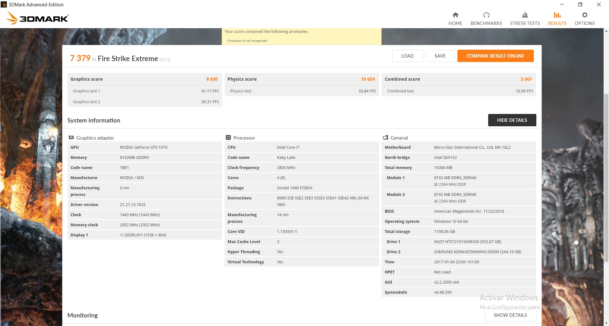Select the BENCHMARKS tab label
The width and height of the screenshot is (609, 326).
(x=486, y=23)
